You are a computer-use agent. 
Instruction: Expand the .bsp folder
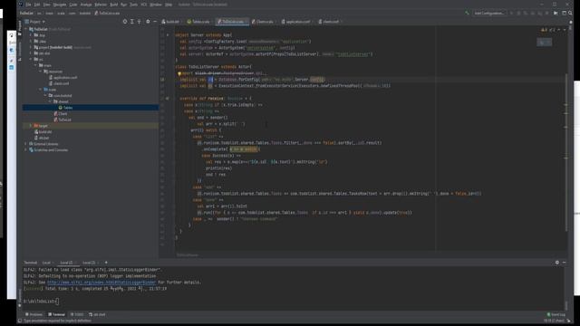31,35
